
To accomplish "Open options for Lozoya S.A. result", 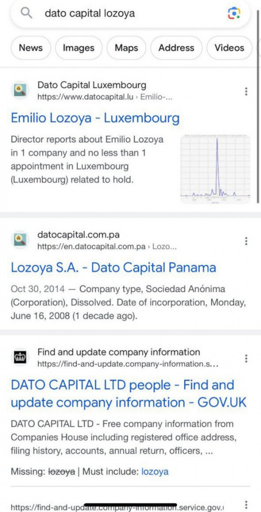I will [246, 241].
